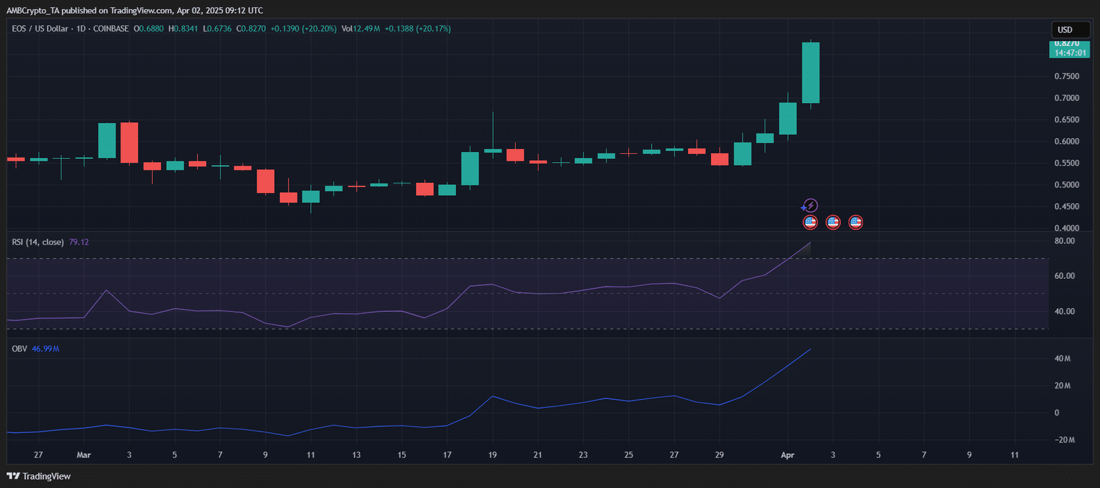Click the Apr label on the time axis
Viewport: 1100px width, 488px height.
787,455
